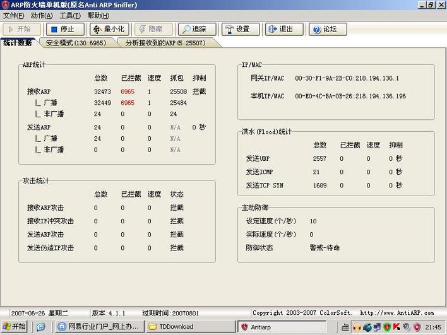This screenshot has width=447, height=335.
Task: Open 设置 (Settings) from the toolbar
Action: coord(241,29)
